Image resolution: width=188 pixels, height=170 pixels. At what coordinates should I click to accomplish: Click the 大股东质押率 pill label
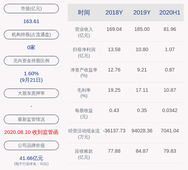(x=31, y=93)
